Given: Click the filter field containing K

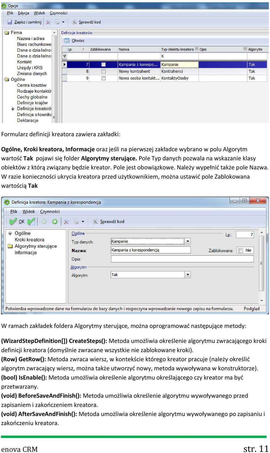Looking at the screenshot, I should pyautogui.click(x=179, y=56).
